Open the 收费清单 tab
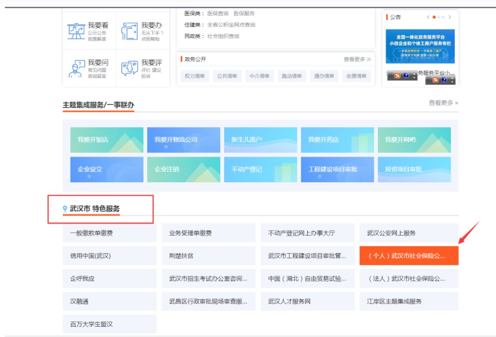This screenshot has width=496, height=337. click(x=356, y=76)
